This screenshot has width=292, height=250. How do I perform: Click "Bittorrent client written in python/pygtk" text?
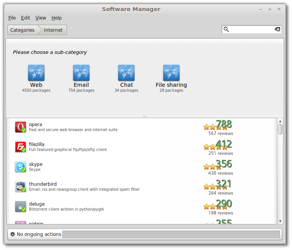coord(66,209)
